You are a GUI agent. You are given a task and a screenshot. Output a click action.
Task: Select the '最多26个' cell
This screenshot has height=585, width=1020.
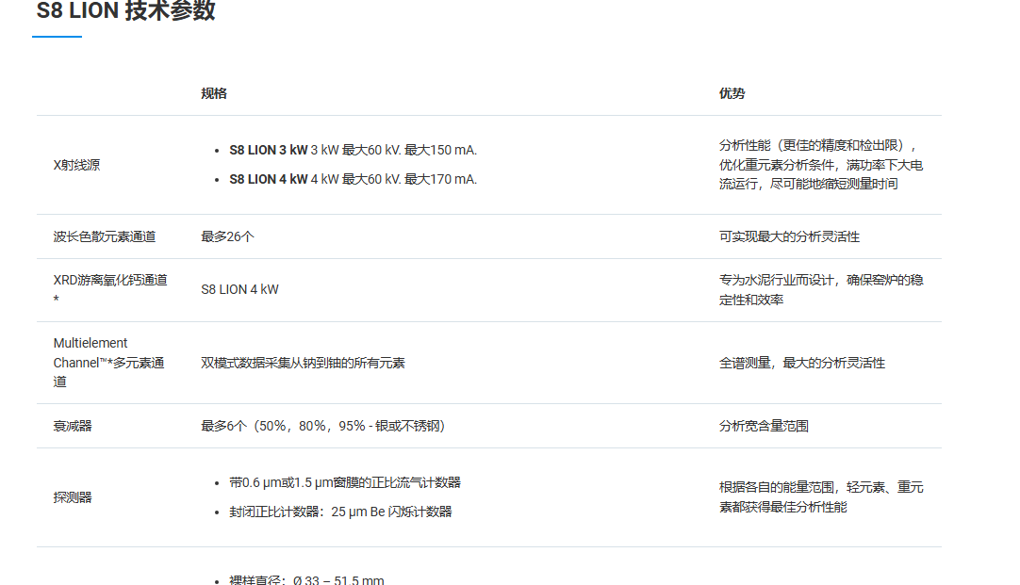(x=227, y=236)
